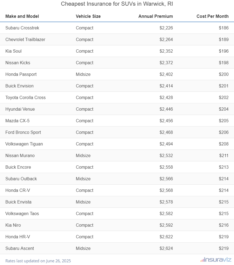Click the rates last updated note
234x265 pixels.
point(38,261)
